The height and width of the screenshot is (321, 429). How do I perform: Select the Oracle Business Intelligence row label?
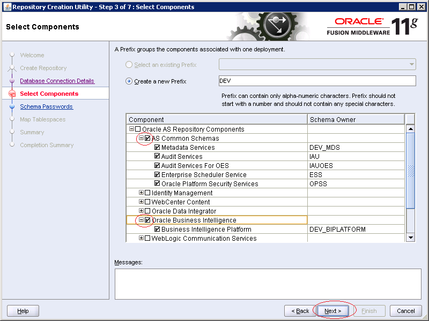194,220
